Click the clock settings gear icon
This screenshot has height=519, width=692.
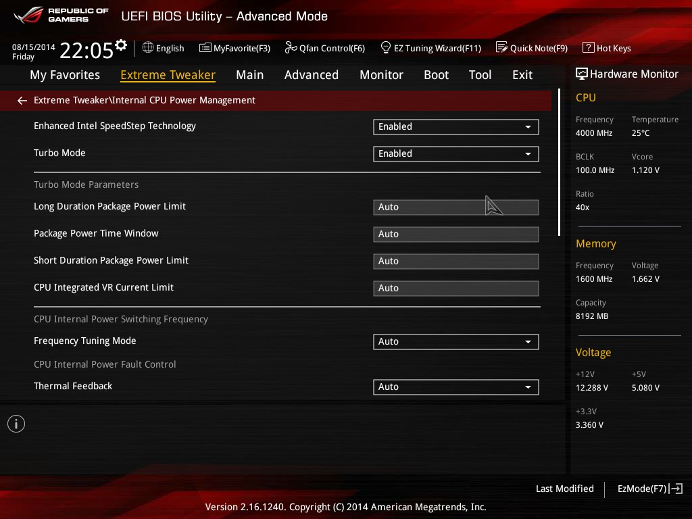(x=121, y=45)
